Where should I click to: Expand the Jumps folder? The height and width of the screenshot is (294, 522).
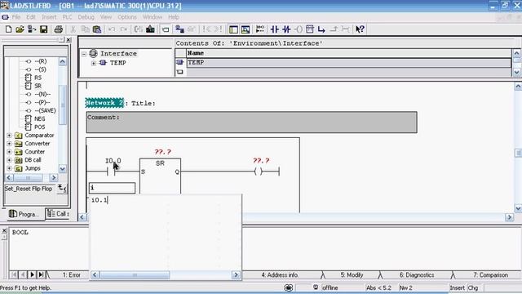click(x=9, y=168)
